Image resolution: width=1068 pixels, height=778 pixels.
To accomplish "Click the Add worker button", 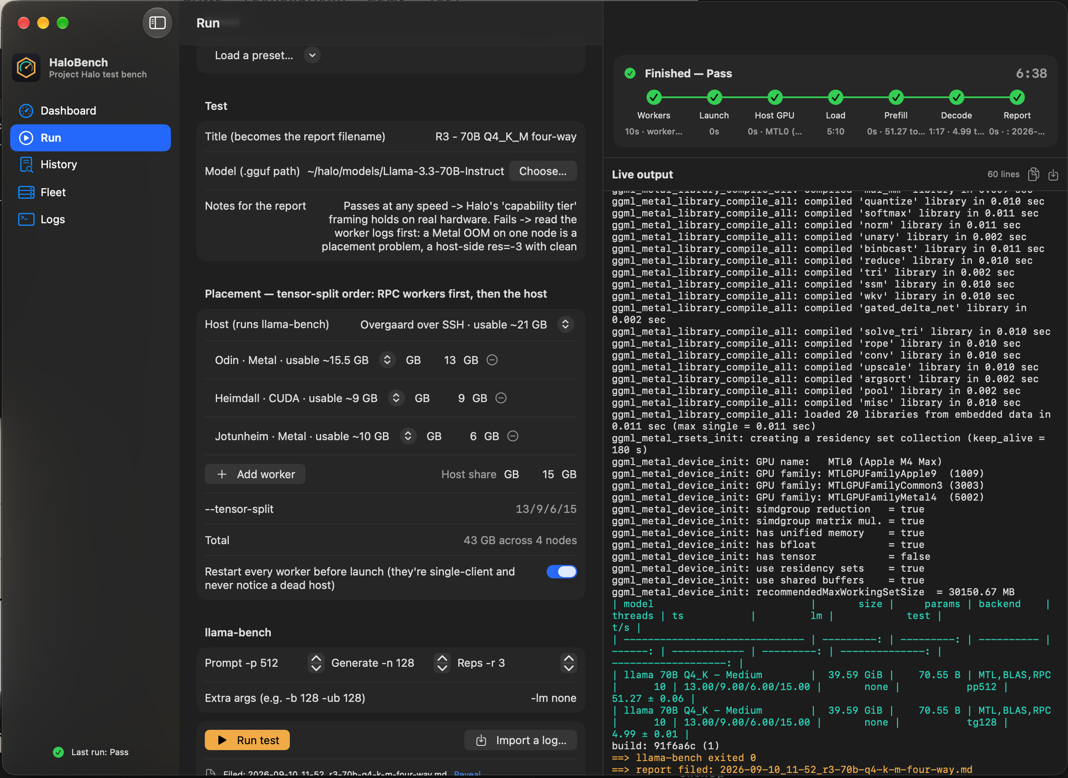I will coord(255,474).
